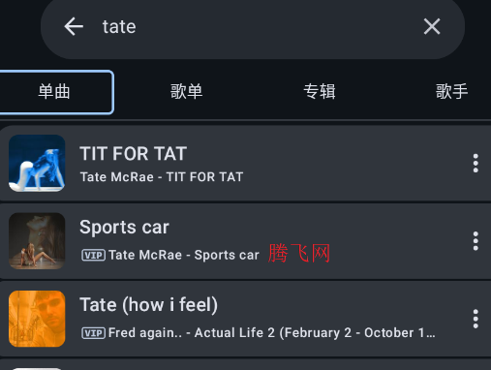Play the song titled Sports car
Screen dimensions: 491x370
click(124, 227)
